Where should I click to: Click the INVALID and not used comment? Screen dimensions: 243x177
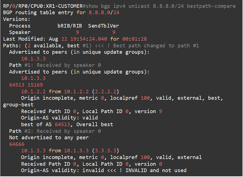[x=156, y=170]
